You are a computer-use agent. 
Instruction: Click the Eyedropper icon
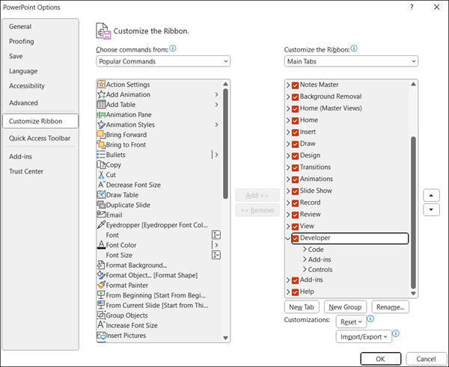coord(101,225)
